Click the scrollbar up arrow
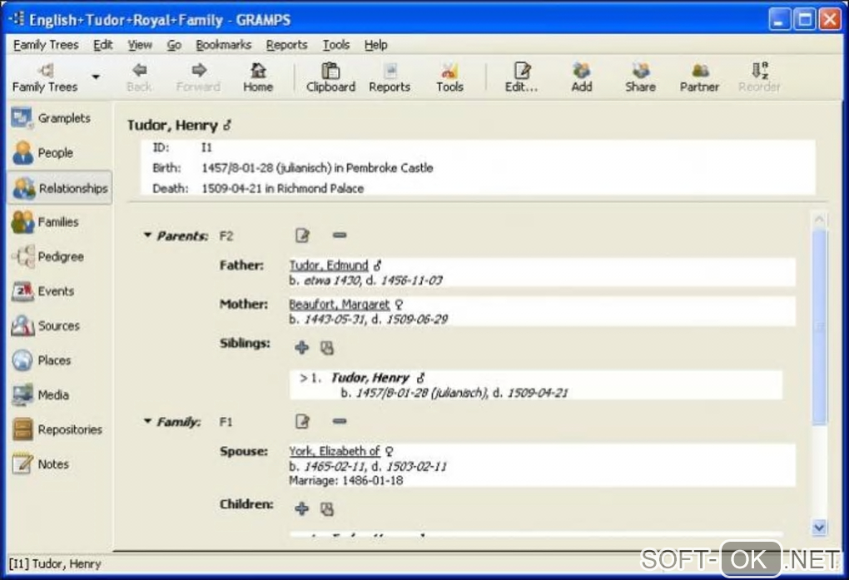Image resolution: width=849 pixels, height=580 pixels. [x=819, y=220]
